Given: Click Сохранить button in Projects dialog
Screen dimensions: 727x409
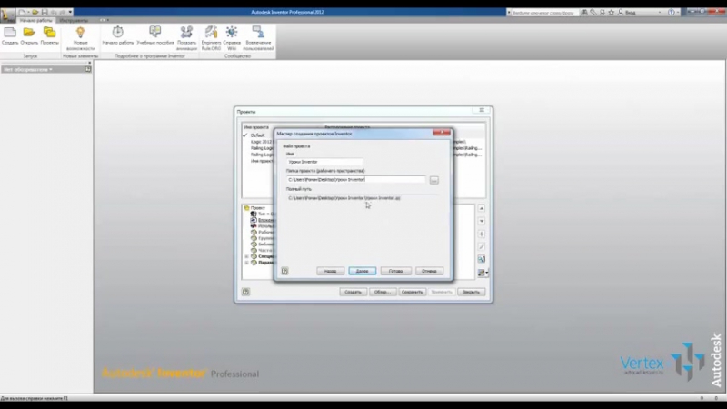Looking at the screenshot, I should point(412,292).
